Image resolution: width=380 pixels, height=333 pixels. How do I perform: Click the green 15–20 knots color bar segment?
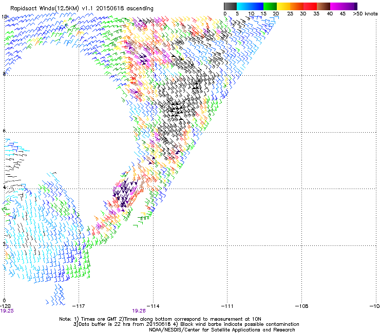pyautogui.click(x=270, y=6)
